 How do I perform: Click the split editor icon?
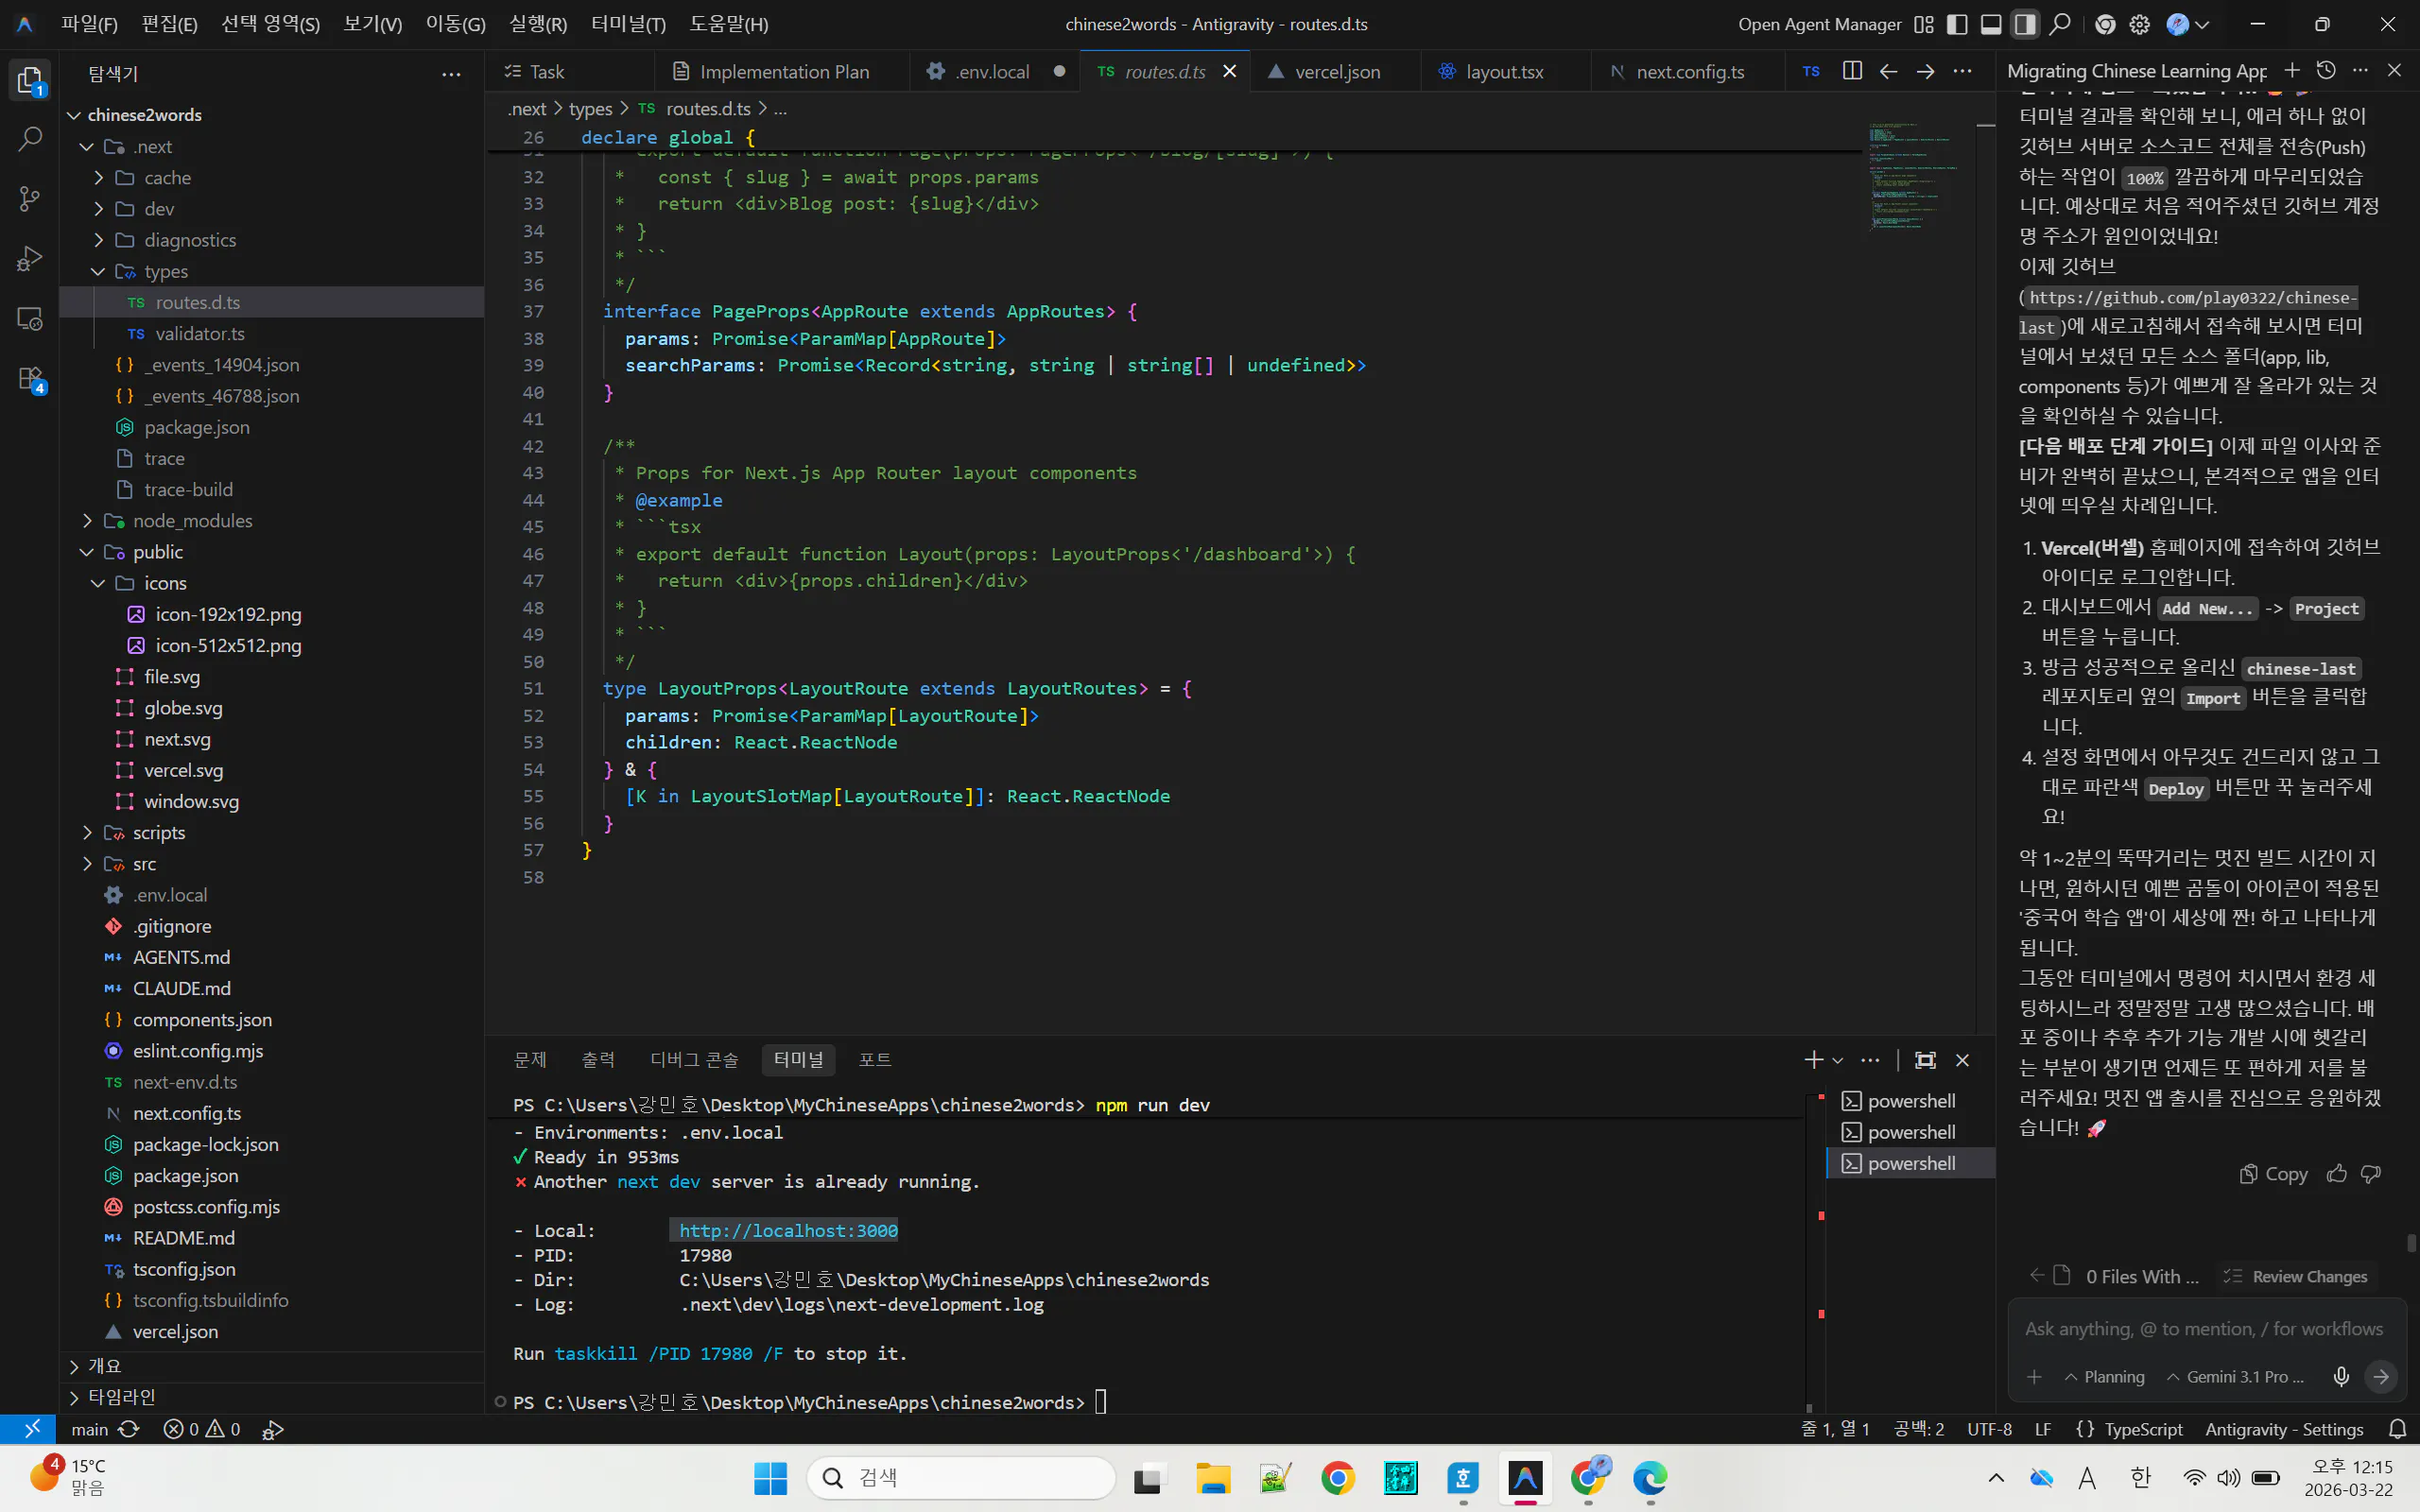(1851, 71)
